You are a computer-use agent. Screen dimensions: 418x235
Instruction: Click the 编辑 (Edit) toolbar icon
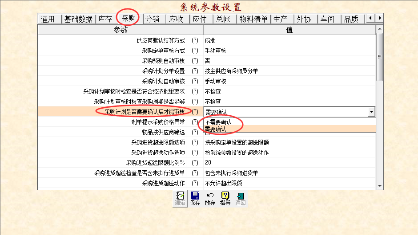click(x=180, y=199)
